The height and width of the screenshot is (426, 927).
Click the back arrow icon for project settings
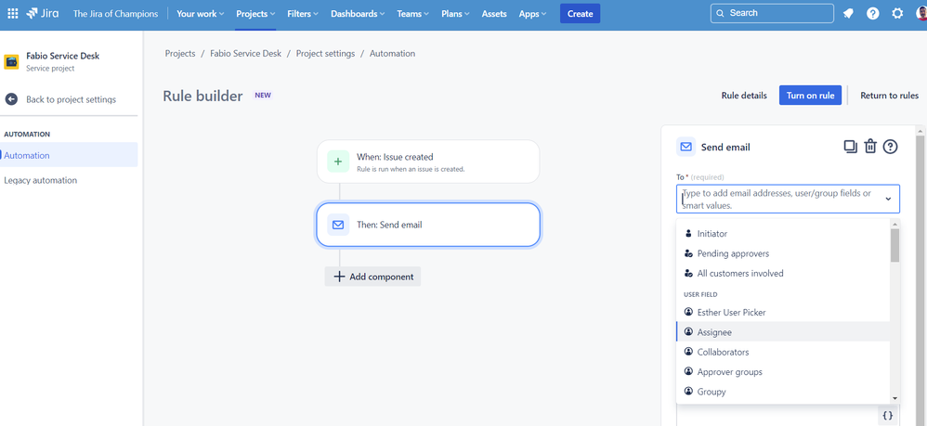point(11,99)
